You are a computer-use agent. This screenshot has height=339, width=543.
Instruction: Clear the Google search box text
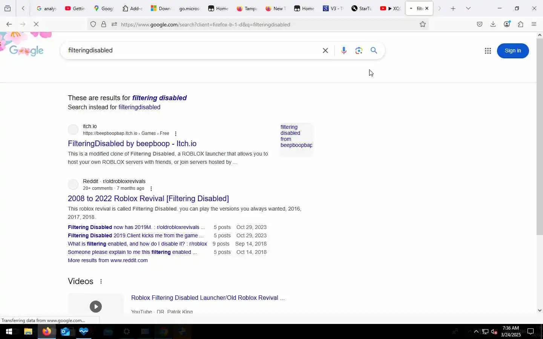[x=325, y=50]
